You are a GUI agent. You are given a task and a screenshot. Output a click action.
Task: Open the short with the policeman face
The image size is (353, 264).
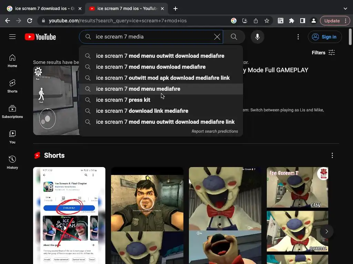click(147, 216)
